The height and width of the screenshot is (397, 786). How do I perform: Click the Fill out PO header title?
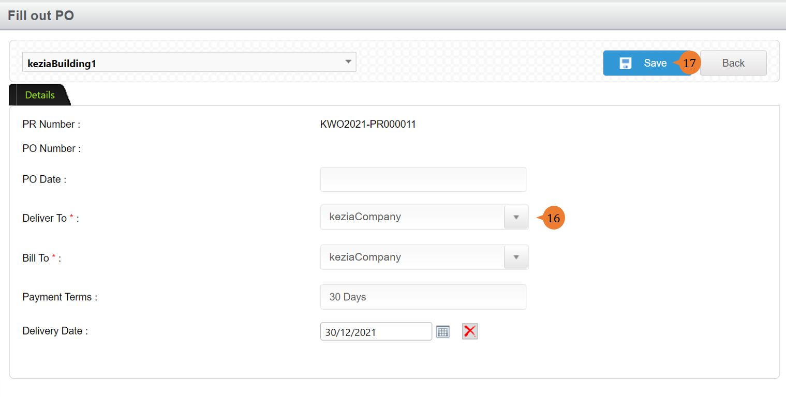41,16
